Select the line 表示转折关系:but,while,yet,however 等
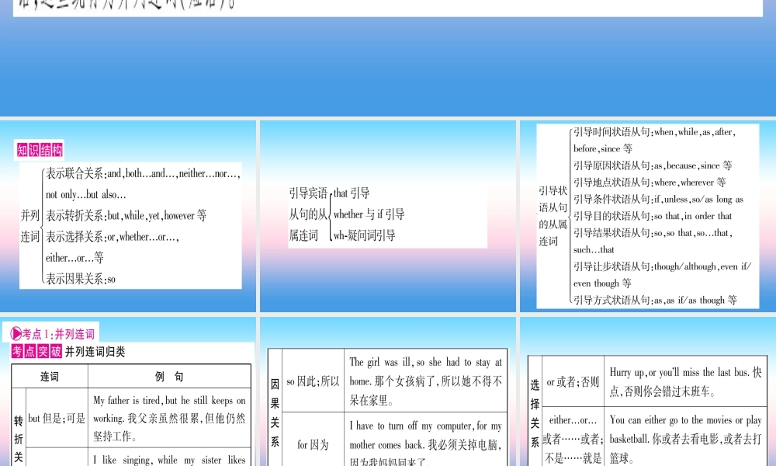 pyautogui.click(x=126, y=215)
